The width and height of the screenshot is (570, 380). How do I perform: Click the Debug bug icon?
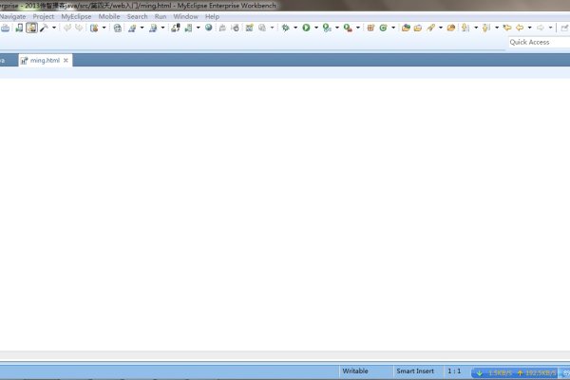click(x=284, y=28)
